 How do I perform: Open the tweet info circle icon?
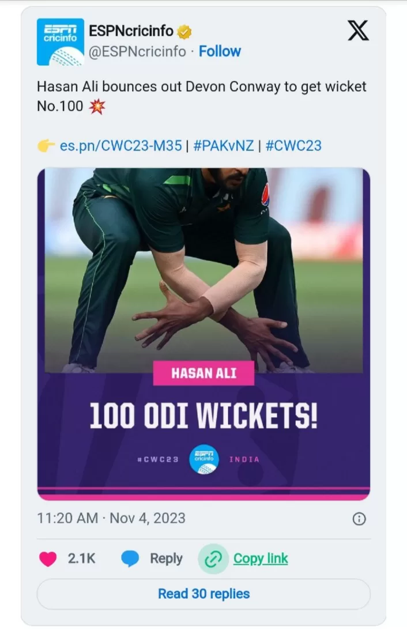tap(359, 519)
